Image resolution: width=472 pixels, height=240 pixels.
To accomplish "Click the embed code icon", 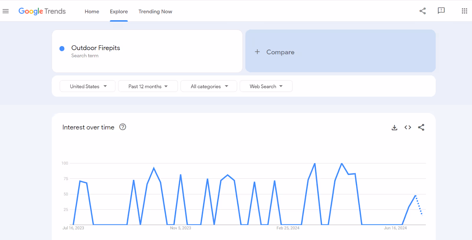I will click(x=408, y=127).
